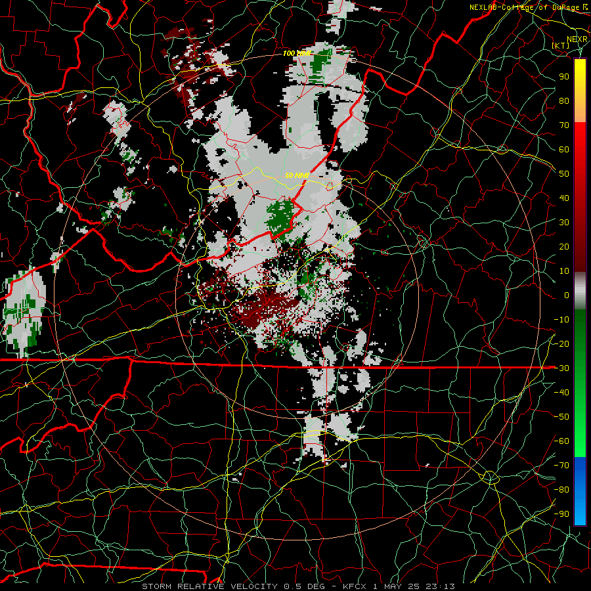Click the -90 value on velocity scale
Screen dimensions: 591x591
[561, 514]
